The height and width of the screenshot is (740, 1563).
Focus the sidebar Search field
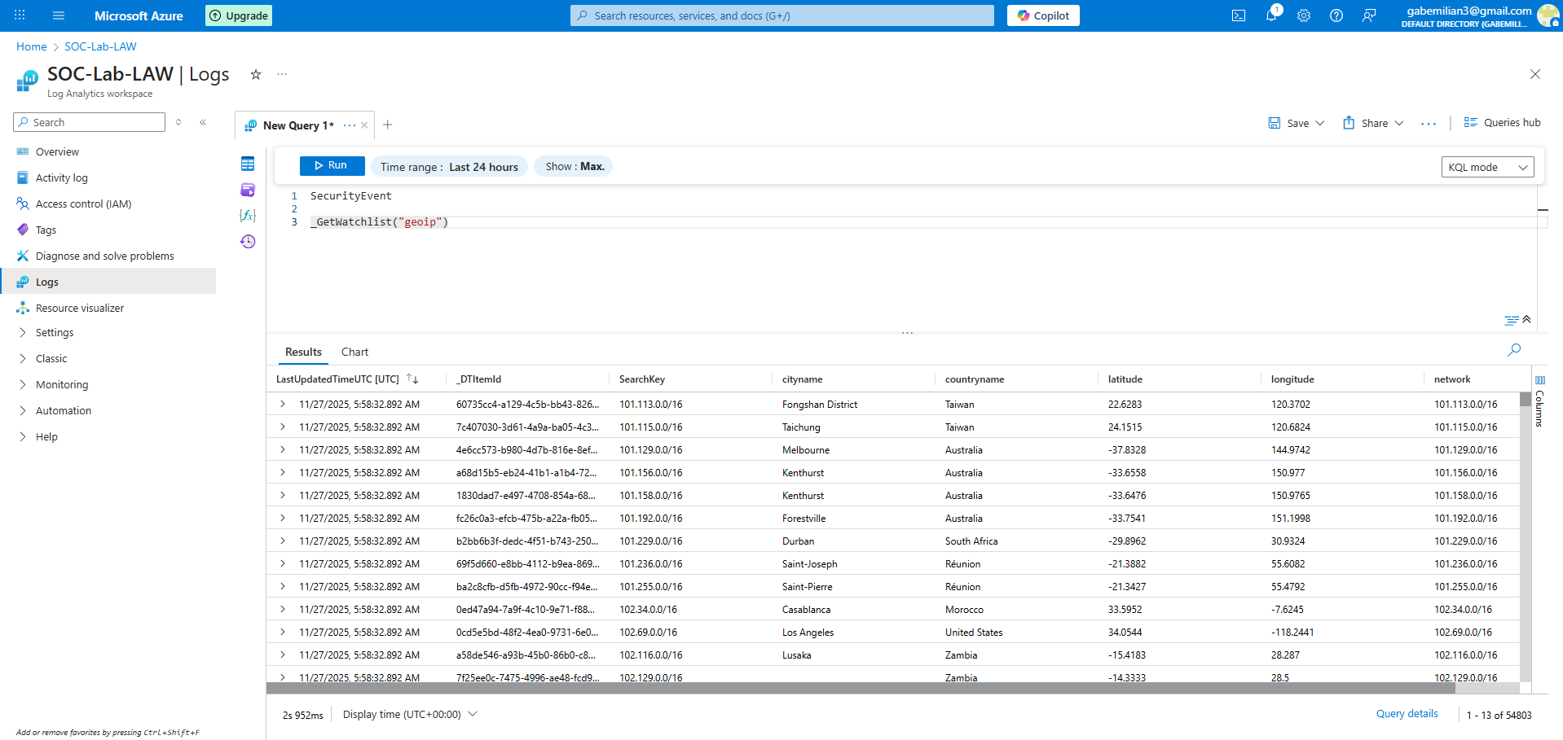[x=90, y=122]
